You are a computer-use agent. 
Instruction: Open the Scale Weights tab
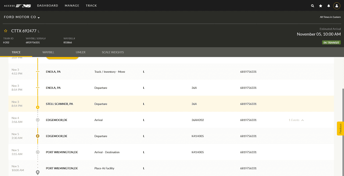[x=113, y=52]
